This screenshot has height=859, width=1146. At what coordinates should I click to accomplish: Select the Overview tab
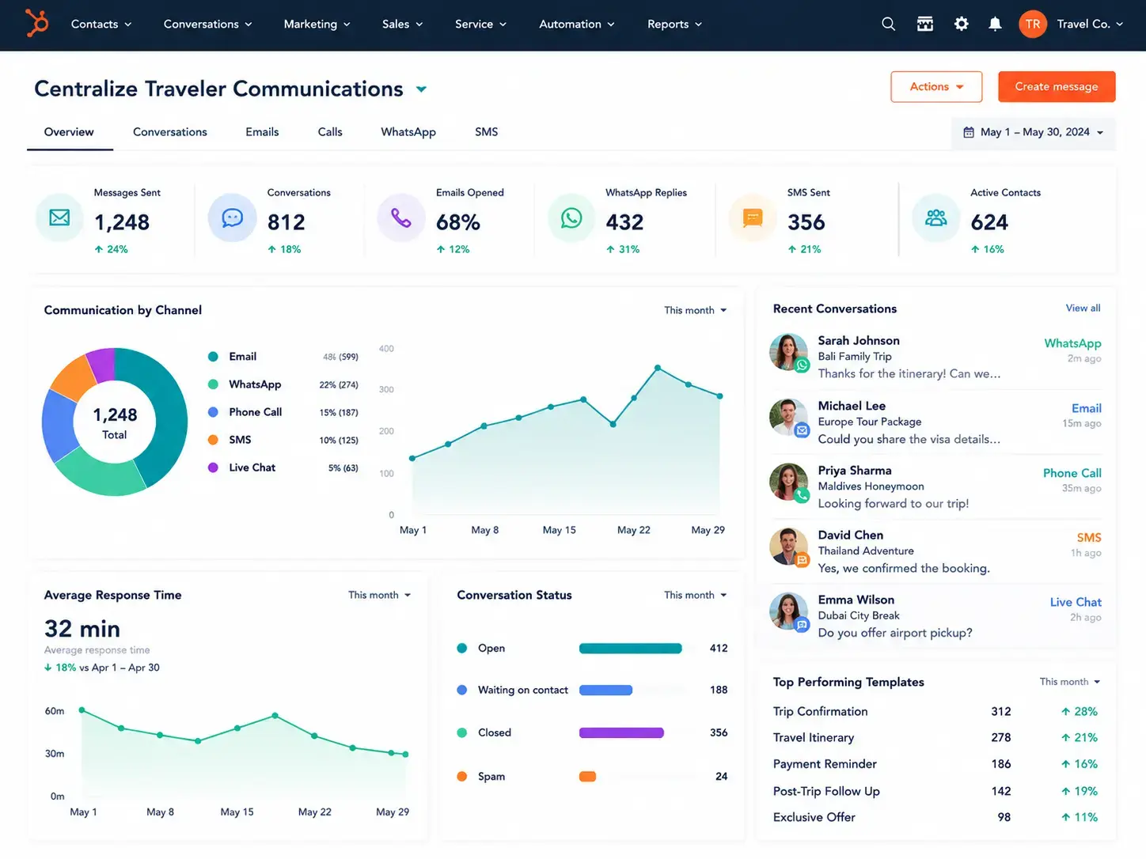pos(69,132)
